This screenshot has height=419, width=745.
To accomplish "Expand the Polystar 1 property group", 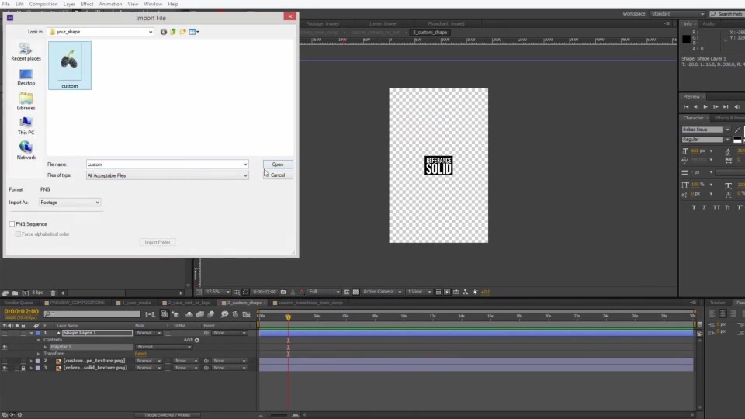I will (46, 347).
